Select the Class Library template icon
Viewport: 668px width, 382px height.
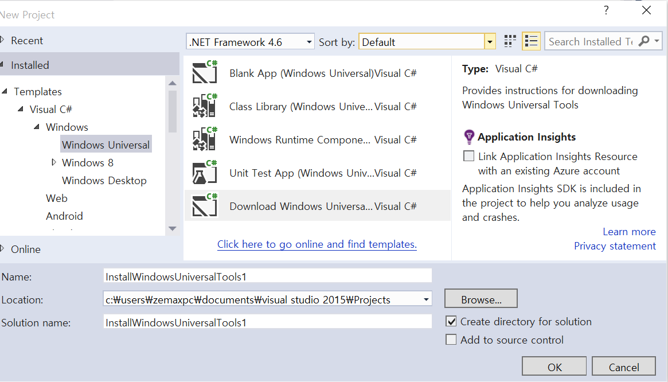pos(205,106)
